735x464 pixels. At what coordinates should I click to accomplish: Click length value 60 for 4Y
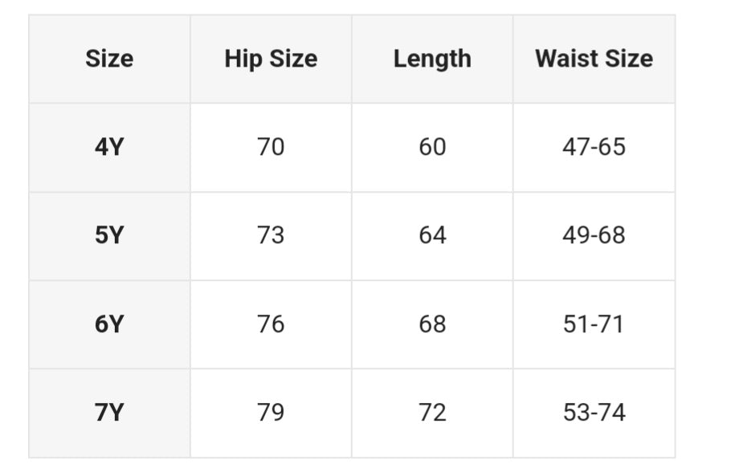click(432, 147)
